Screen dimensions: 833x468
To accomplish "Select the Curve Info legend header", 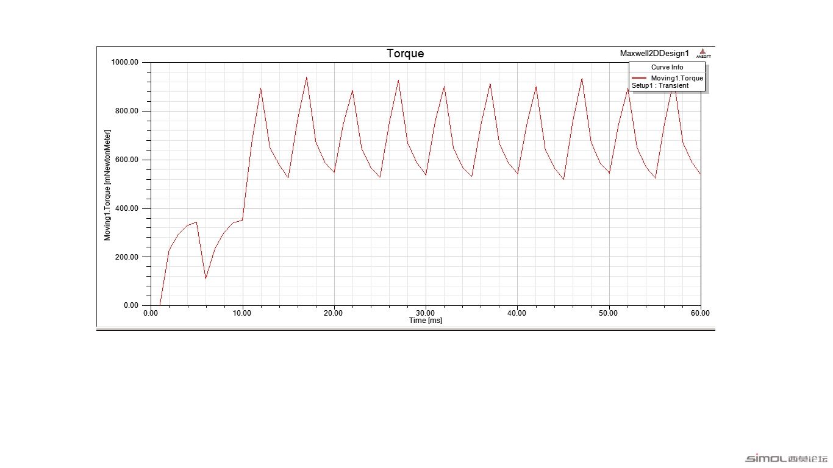I will 667,68.
